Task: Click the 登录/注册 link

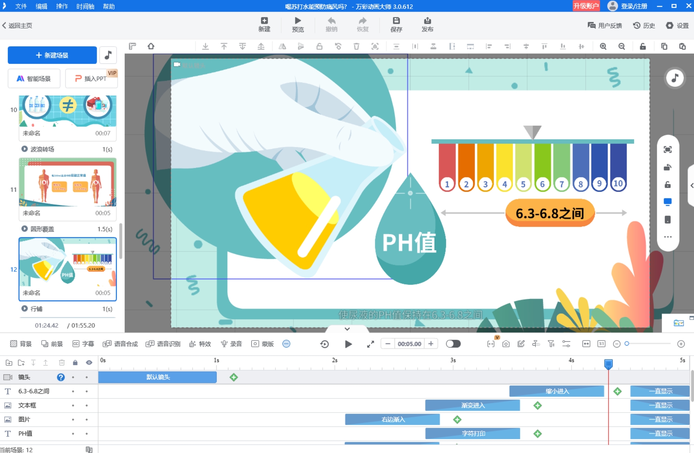Action: (x=634, y=6)
